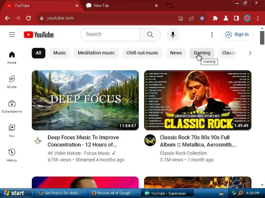Click the 4:39 PM taskbar clock
This screenshot has height=198, width=265.
[x=253, y=193]
